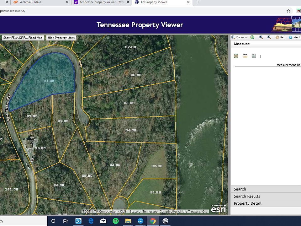Choose the measure area tool
Viewport: 301px width, 226px height.
pyautogui.click(x=236, y=56)
